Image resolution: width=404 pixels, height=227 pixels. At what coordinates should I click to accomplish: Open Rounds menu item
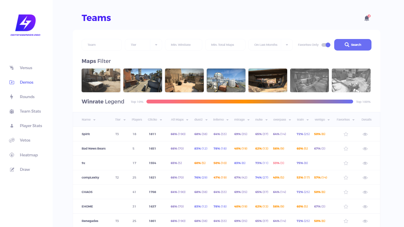[x=27, y=97]
